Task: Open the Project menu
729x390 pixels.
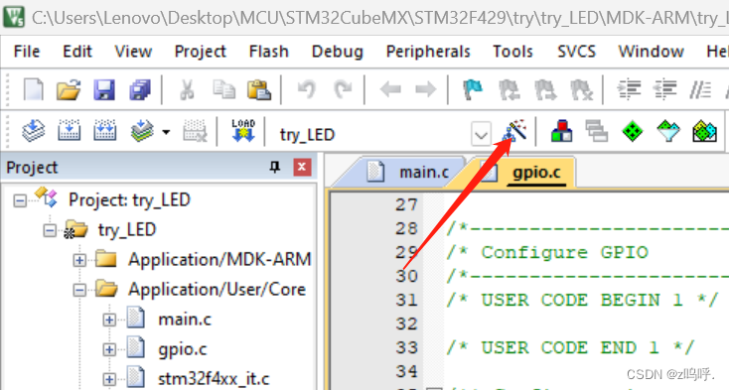Action: tap(200, 51)
